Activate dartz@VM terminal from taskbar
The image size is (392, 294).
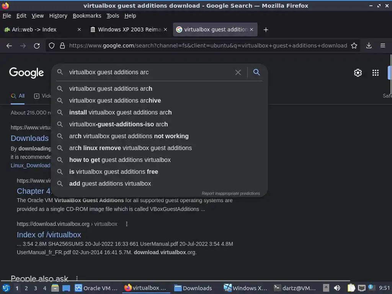tap(294, 288)
